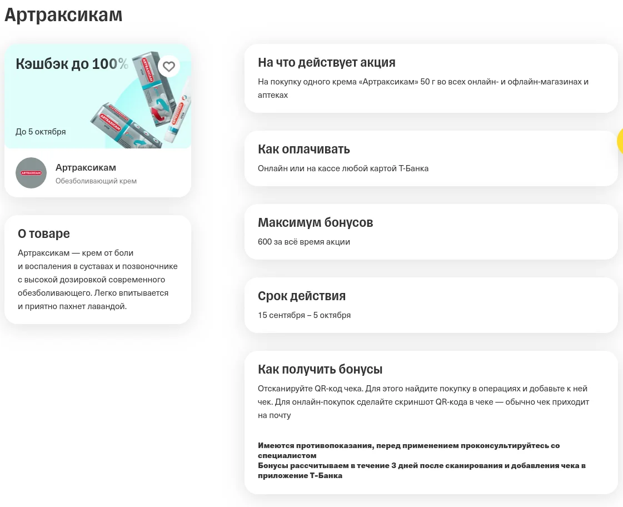Click the 'О товаре' heading

point(44,233)
